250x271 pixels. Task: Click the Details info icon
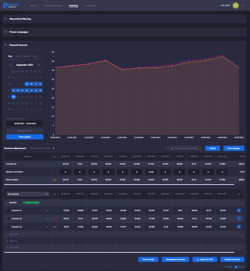[x=236, y=267]
